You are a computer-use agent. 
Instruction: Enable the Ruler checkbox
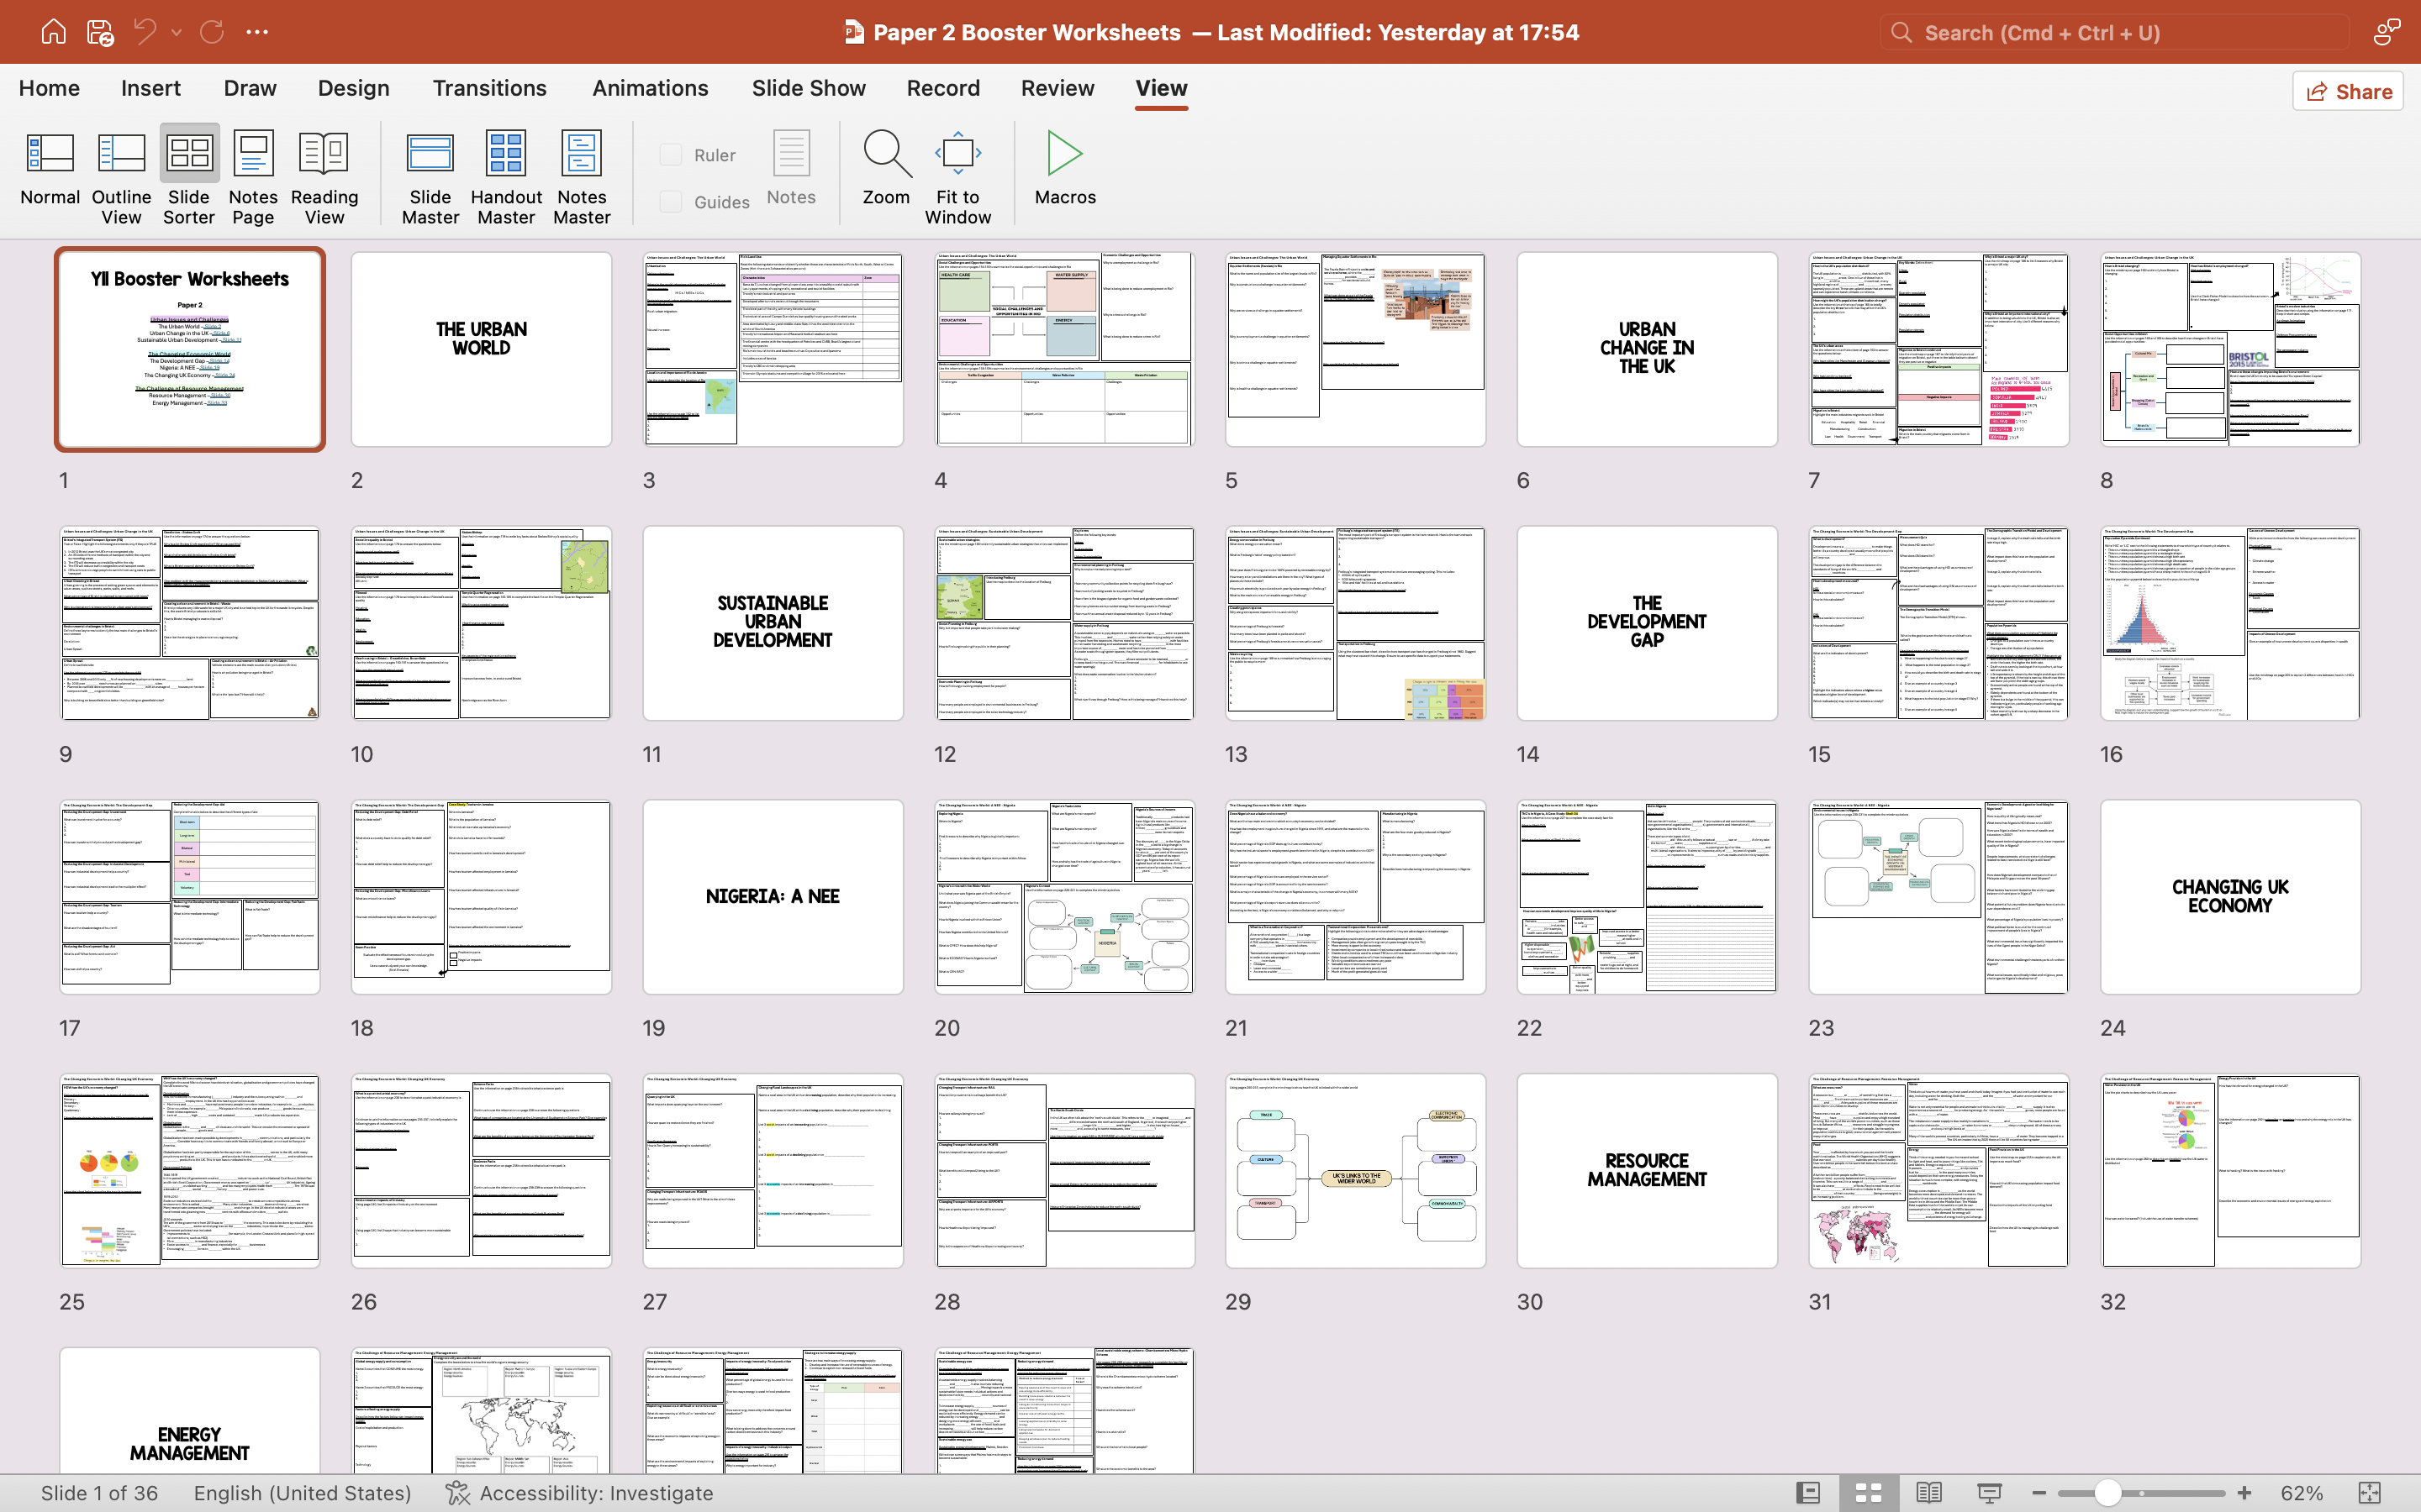[x=672, y=155]
